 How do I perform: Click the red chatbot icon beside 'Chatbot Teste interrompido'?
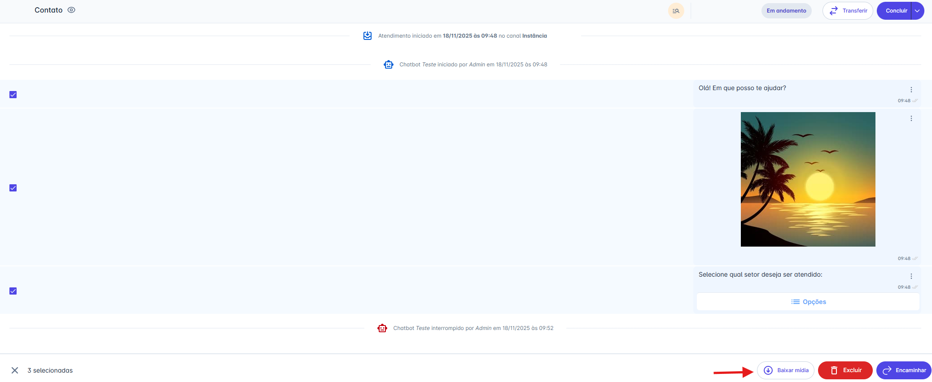coord(382,328)
